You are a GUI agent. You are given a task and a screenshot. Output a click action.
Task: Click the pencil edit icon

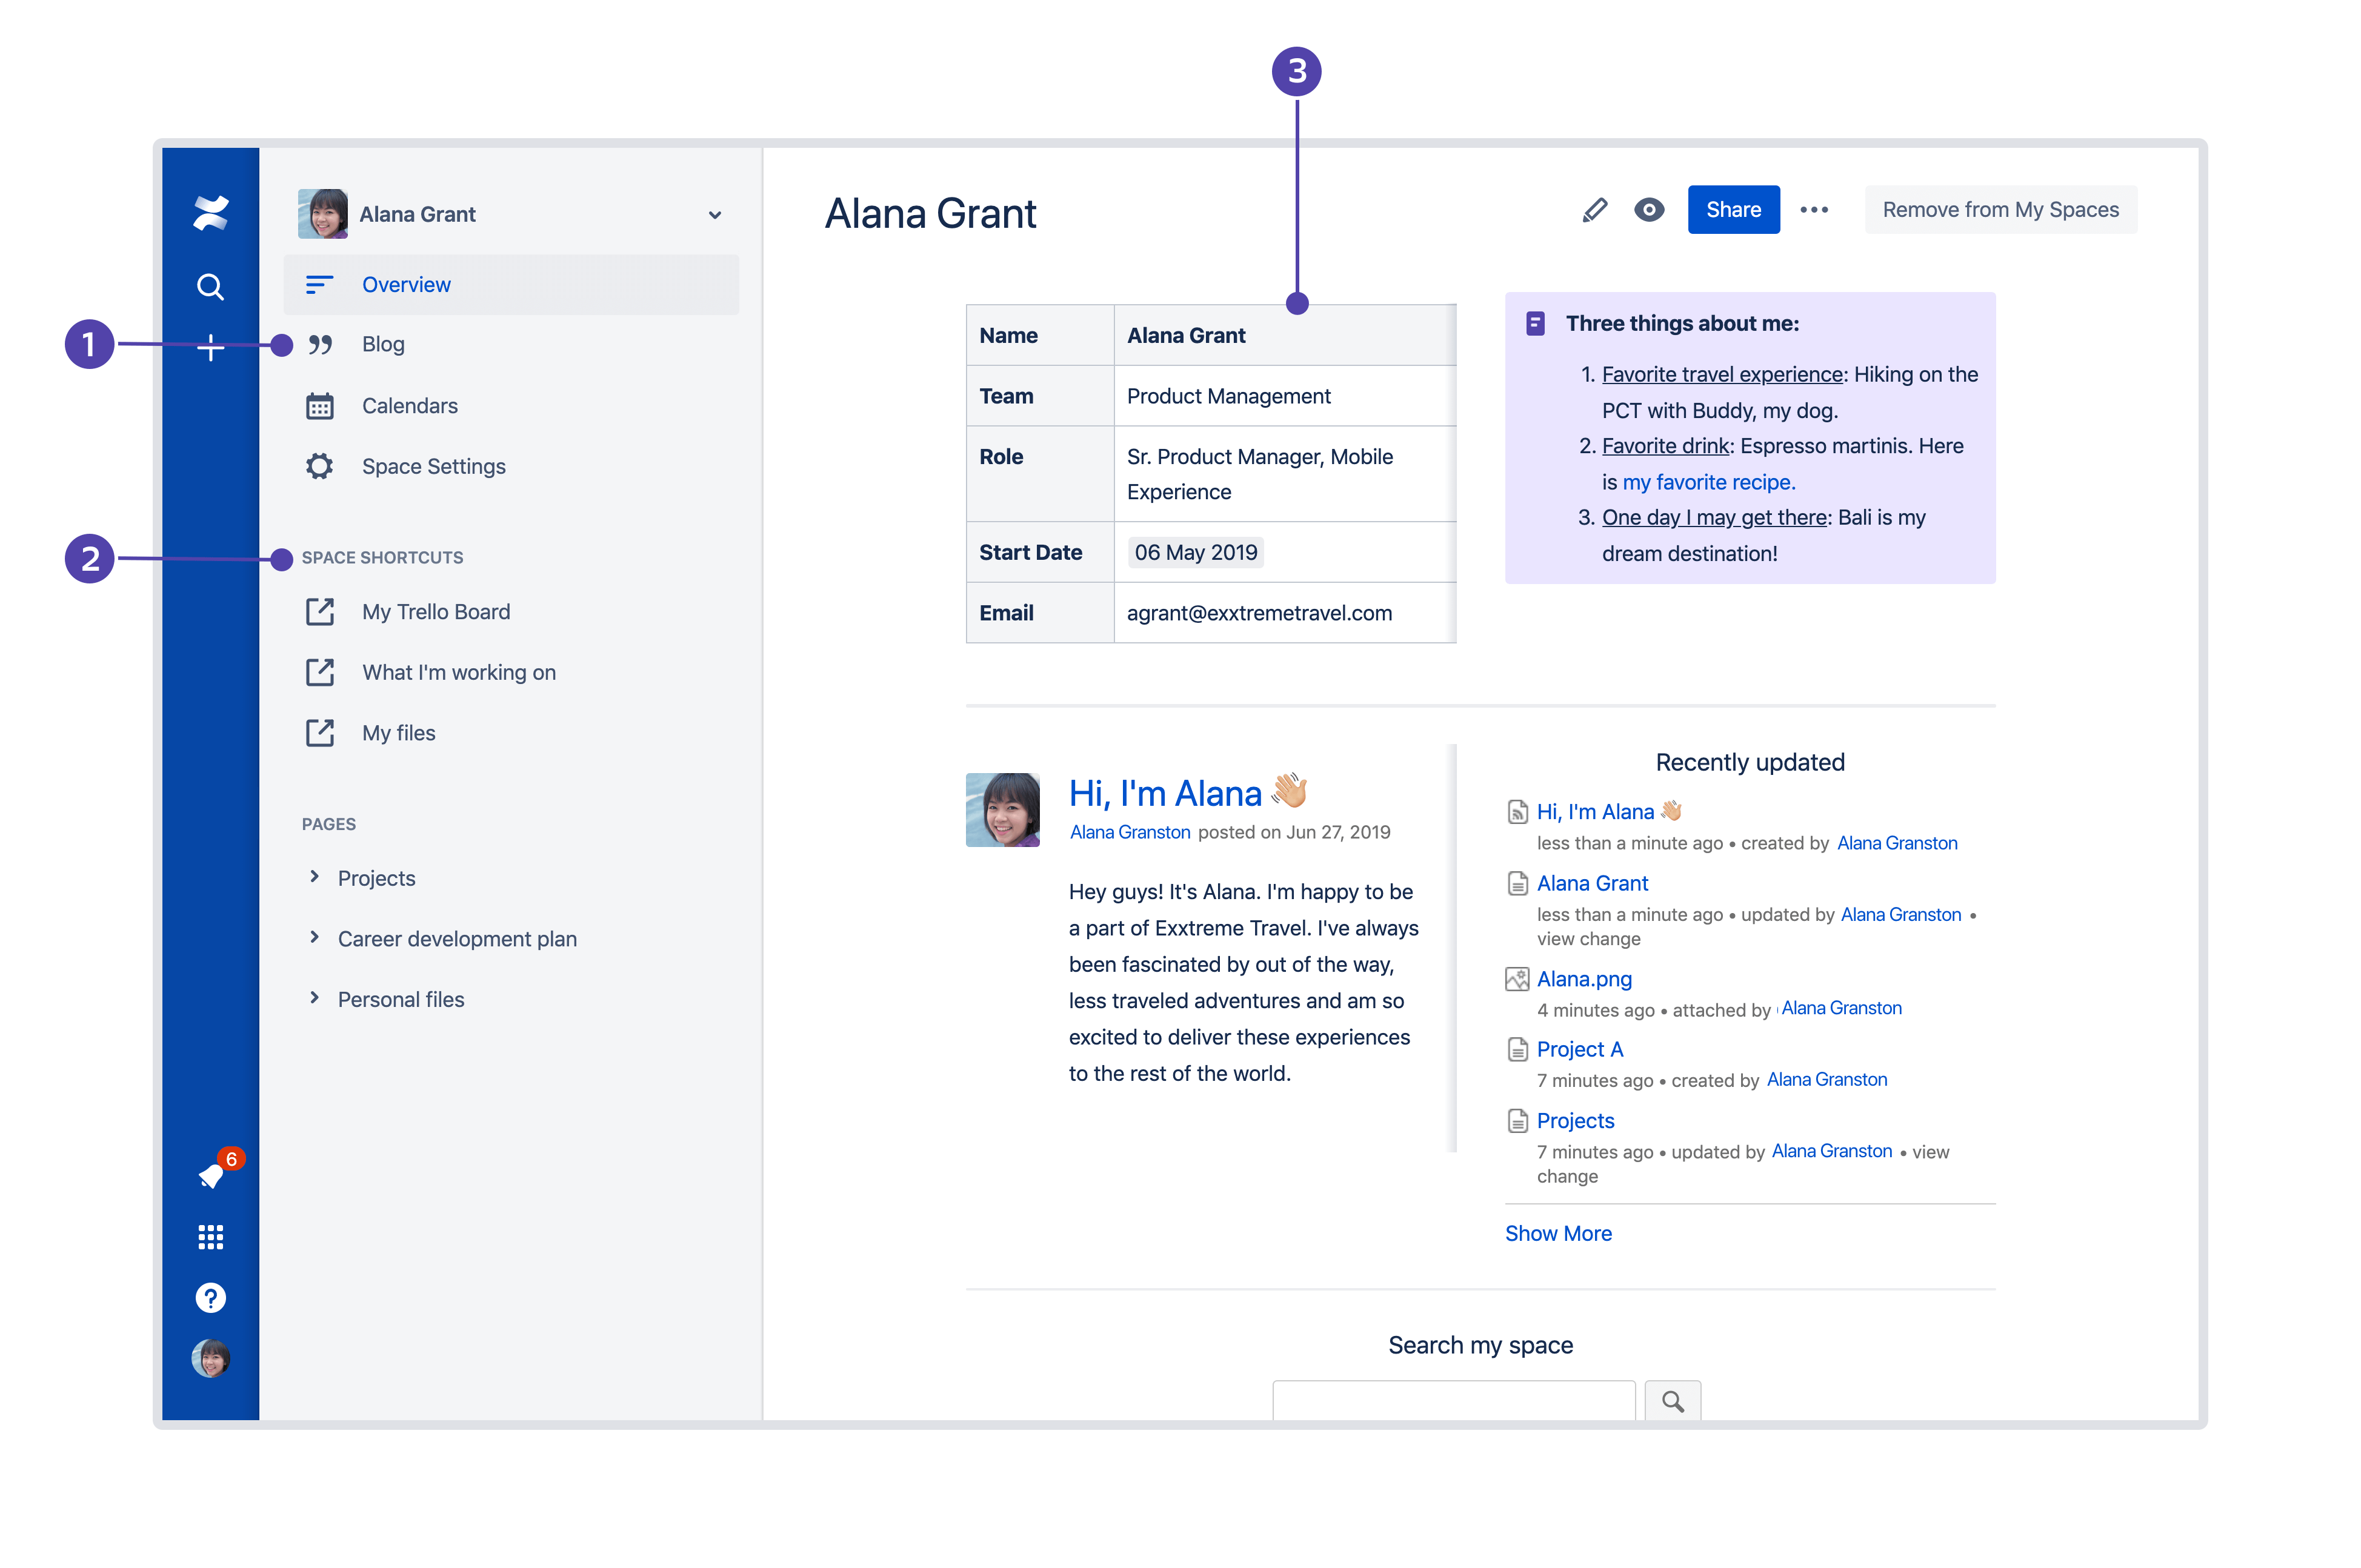click(1594, 210)
